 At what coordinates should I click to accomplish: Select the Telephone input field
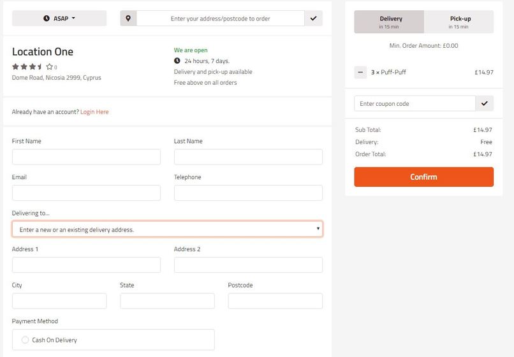tap(248, 193)
